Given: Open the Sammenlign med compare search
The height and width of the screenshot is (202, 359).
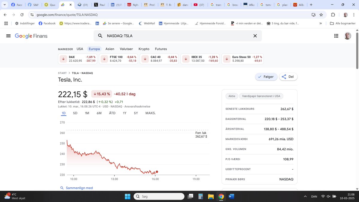Looking at the screenshot, I should pos(77,188).
